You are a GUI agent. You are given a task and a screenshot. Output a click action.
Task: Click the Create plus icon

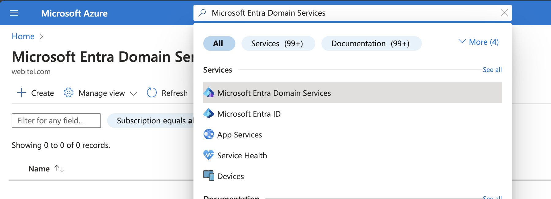click(21, 92)
